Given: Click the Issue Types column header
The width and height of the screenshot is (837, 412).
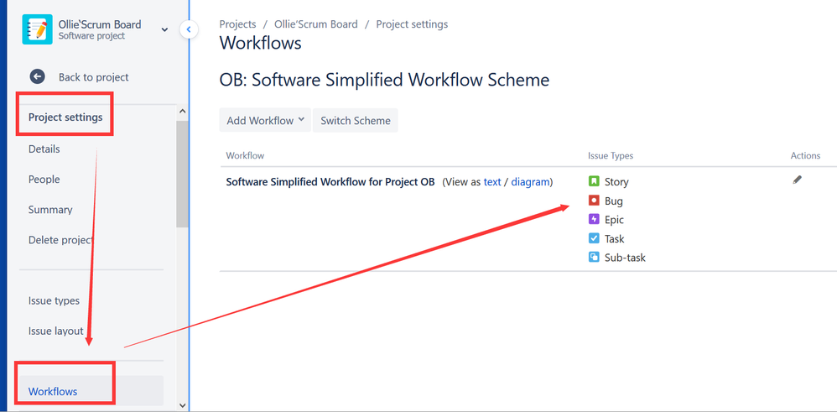Looking at the screenshot, I should (611, 155).
